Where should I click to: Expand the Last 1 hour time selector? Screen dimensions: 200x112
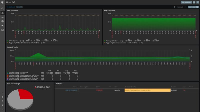(193, 7)
